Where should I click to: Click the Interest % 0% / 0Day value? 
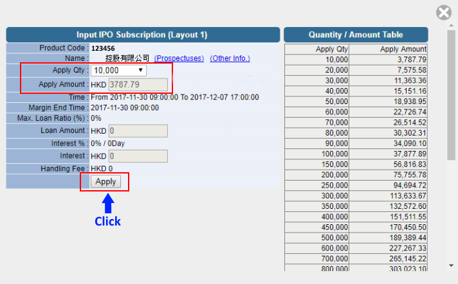pos(108,143)
